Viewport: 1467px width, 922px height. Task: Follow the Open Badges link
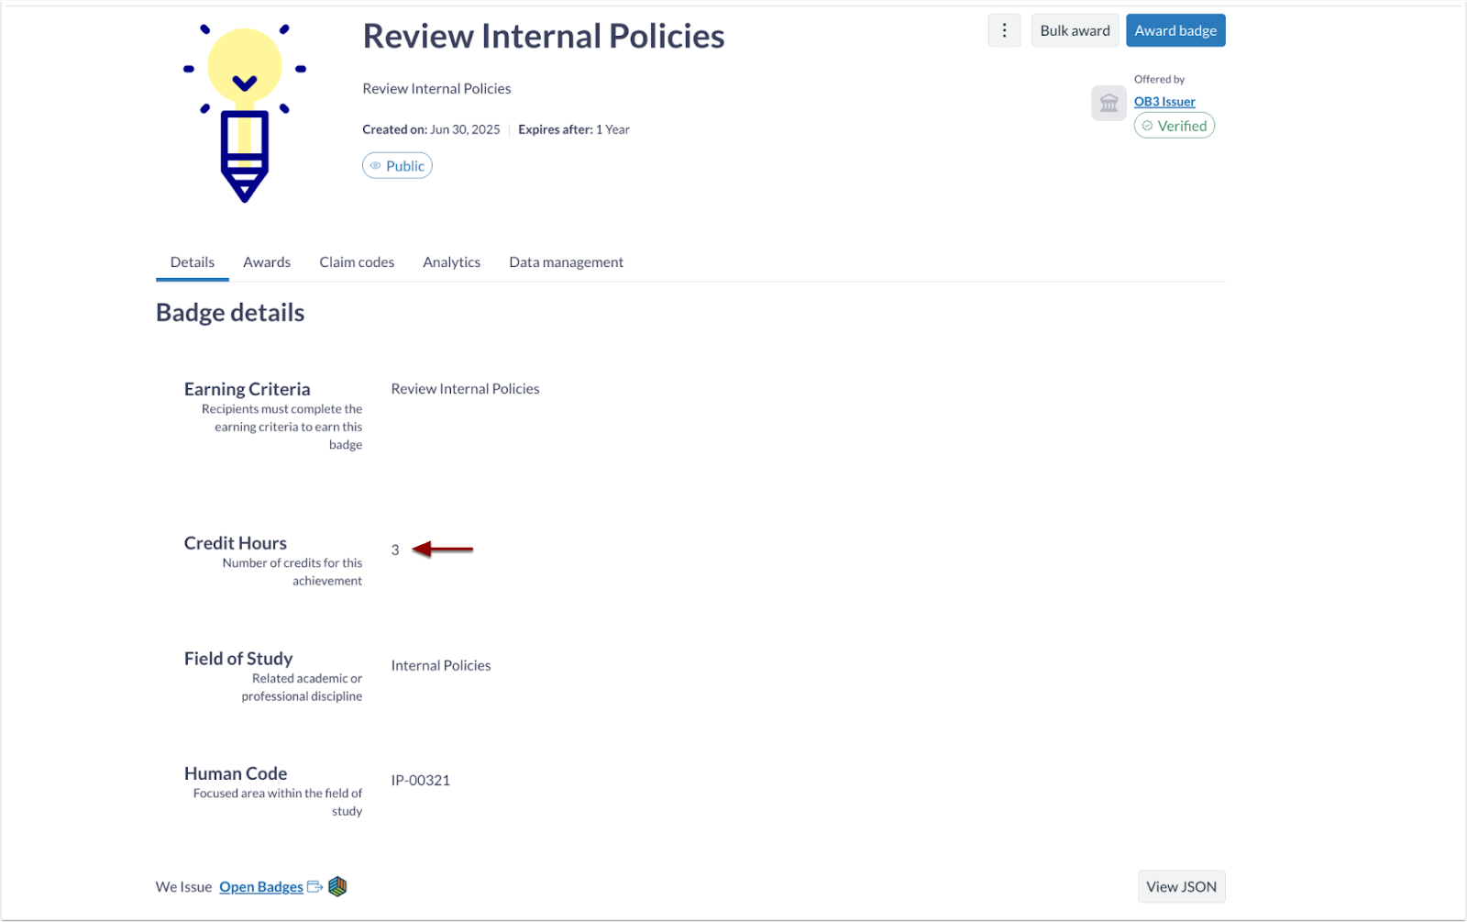[x=261, y=887]
